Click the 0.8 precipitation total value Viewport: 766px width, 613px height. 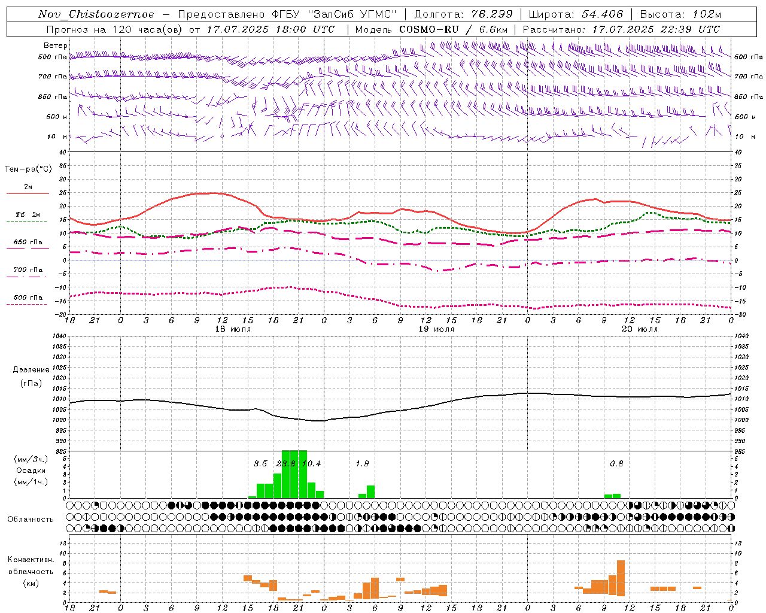click(x=616, y=463)
